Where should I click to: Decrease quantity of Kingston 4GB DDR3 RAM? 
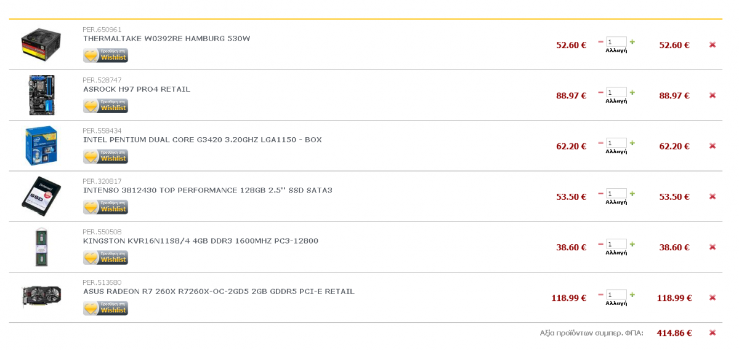click(600, 244)
